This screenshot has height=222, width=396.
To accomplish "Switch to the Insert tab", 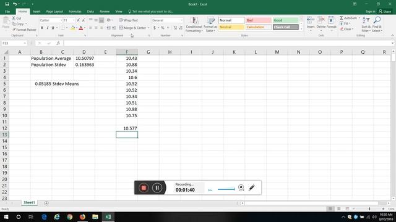I will (37, 12).
